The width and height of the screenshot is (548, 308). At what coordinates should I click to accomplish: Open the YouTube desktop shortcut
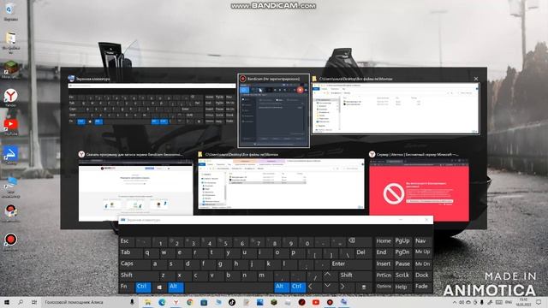click(x=11, y=127)
